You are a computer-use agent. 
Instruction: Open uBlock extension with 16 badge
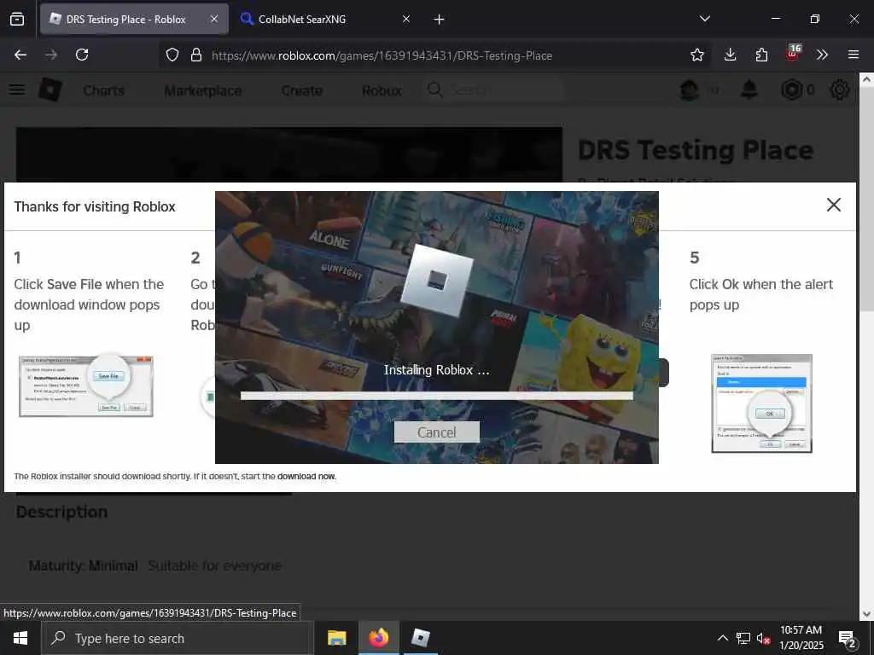pyautogui.click(x=793, y=54)
